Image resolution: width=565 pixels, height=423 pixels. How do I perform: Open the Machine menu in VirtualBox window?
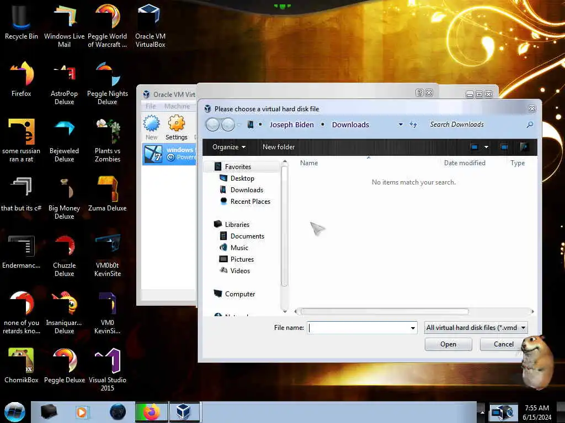pos(177,106)
